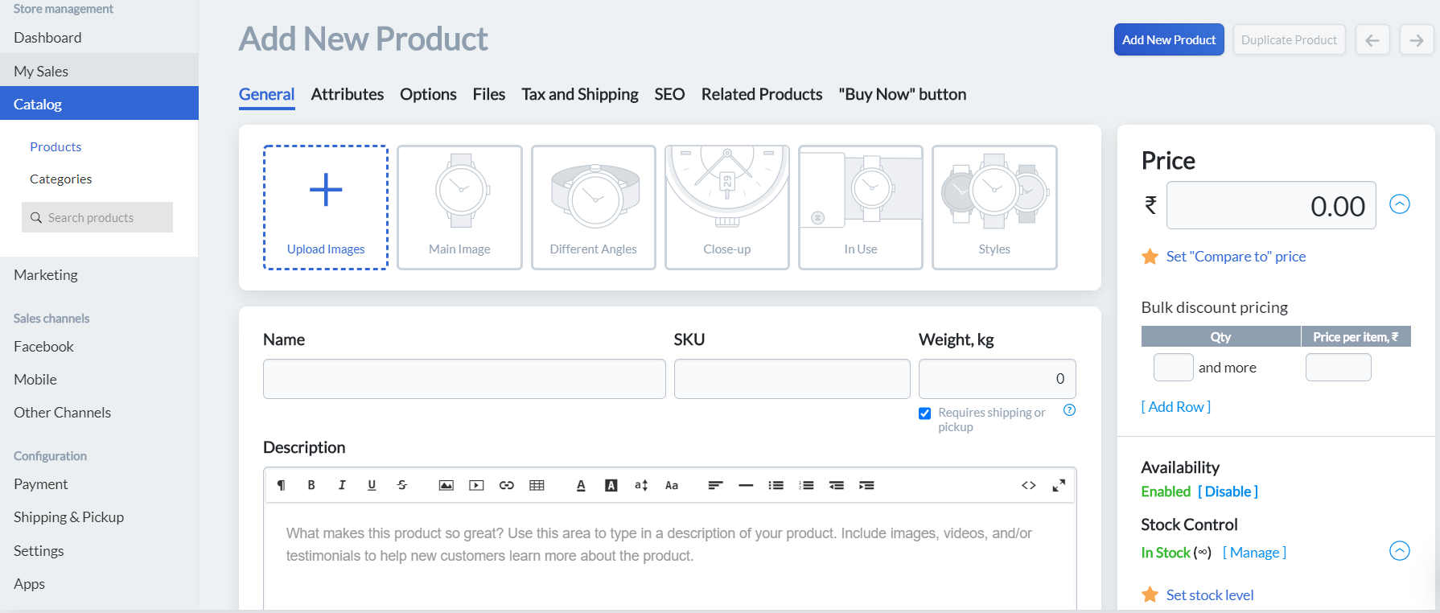The width and height of the screenshot is (1440, 613).
Task: Disable product availability
Action: (1228, 492)
